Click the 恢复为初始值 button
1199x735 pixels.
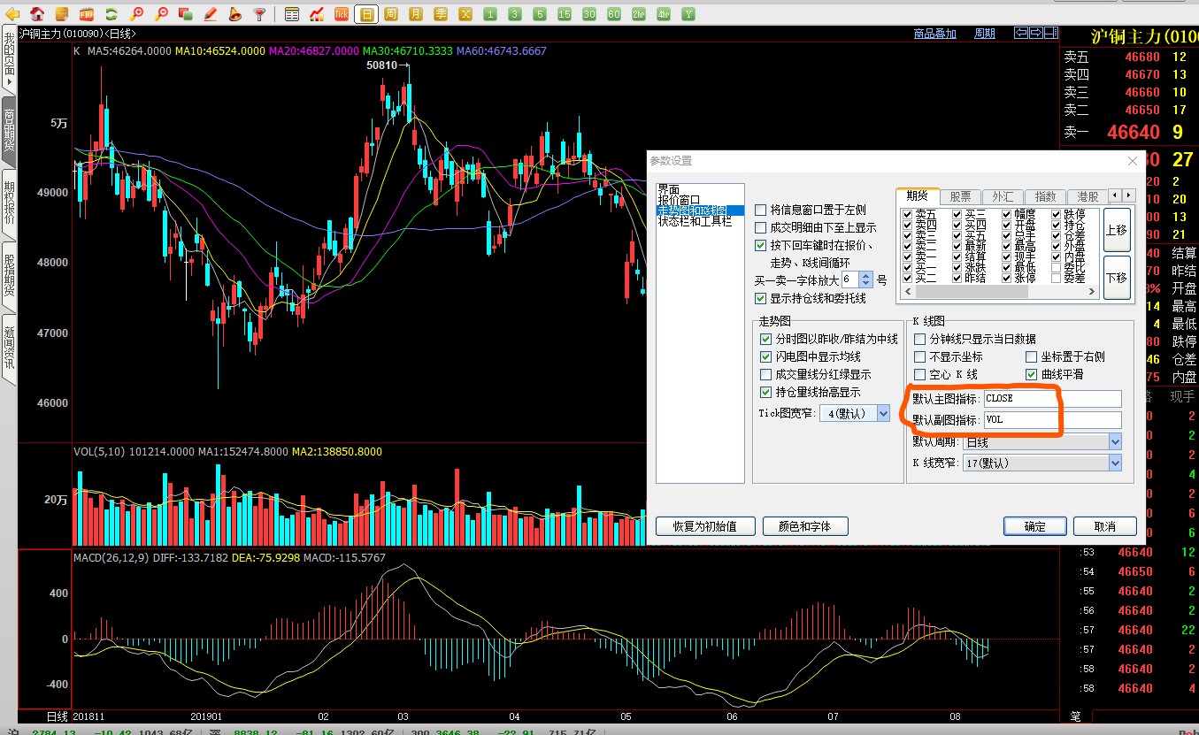click(705, 526)
